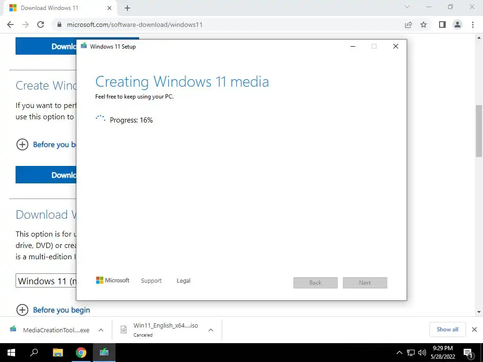Open File Explorer from taskbar
This screenshot has height=362, width=483.
[x=58, y=353]
